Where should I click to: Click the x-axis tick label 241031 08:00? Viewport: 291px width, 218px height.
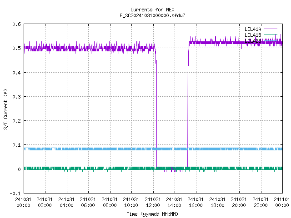[x=110, y=203]
